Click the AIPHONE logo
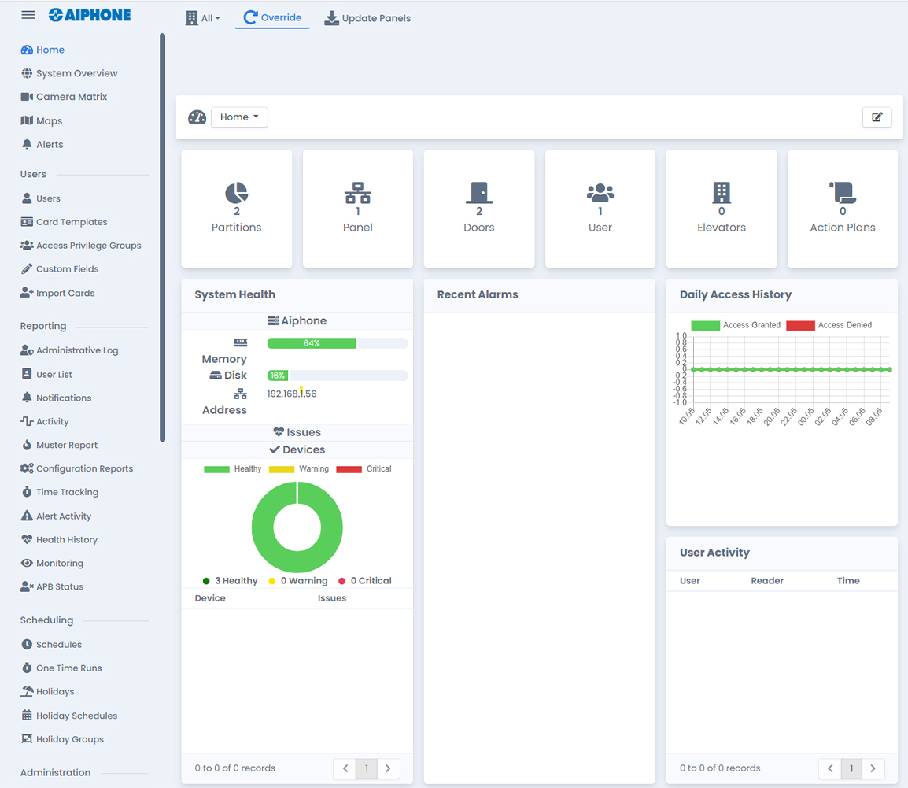908x788 pixels. click(x=89, y=14)
